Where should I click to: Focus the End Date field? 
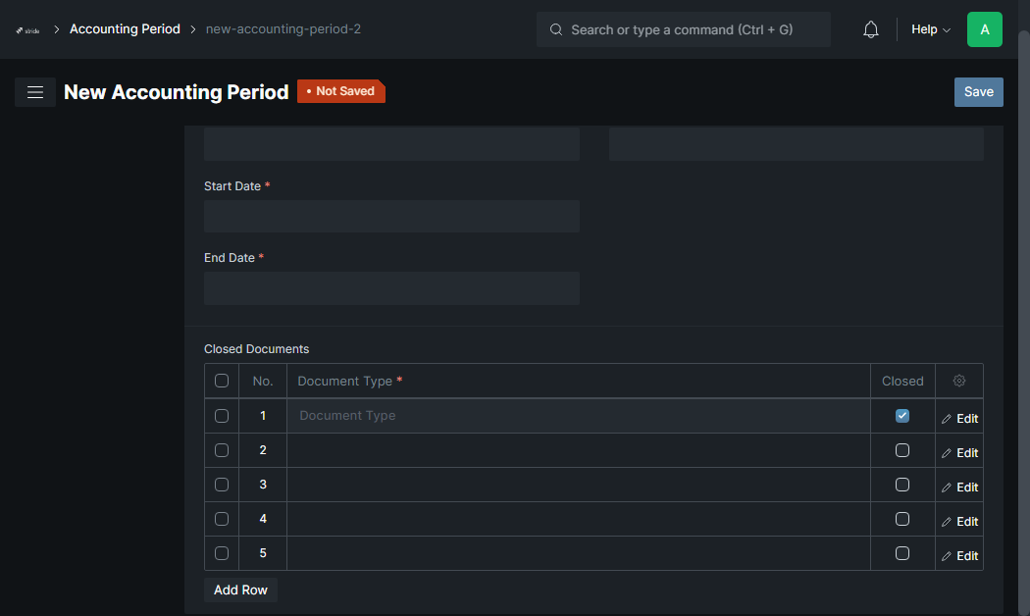coord(391,288)
